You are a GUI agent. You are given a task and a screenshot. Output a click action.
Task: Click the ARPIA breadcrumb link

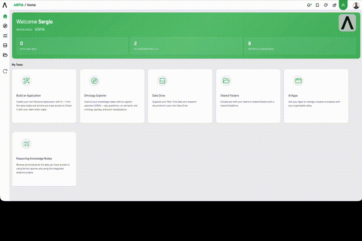click(19, 5)
